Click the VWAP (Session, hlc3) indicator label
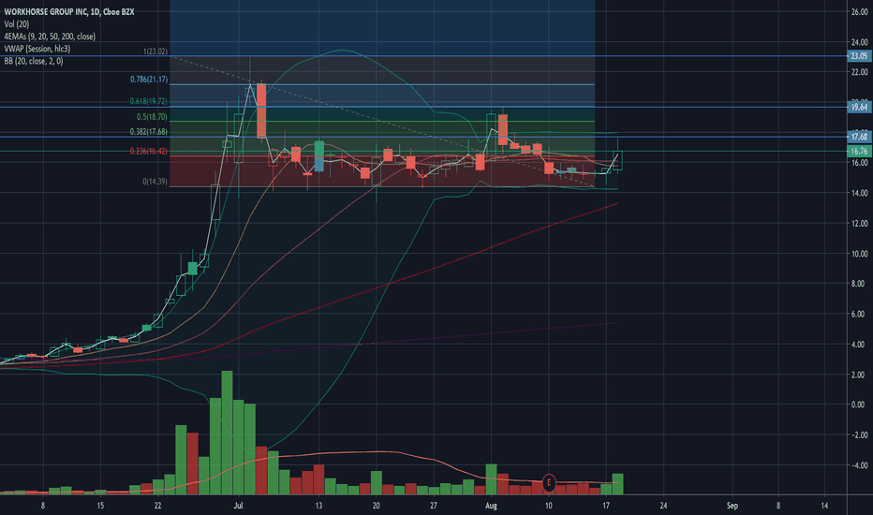The width and height of the screenshot is (873, 515). [37, 49]
